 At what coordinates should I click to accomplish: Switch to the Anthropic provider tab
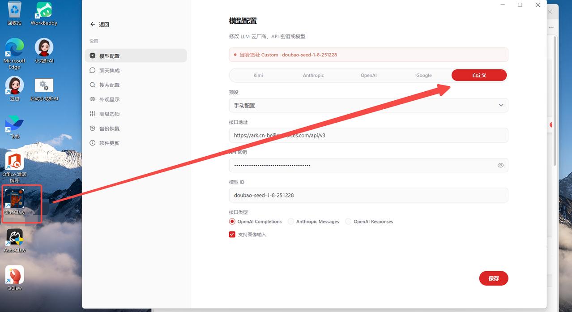(x=313, y=75)
